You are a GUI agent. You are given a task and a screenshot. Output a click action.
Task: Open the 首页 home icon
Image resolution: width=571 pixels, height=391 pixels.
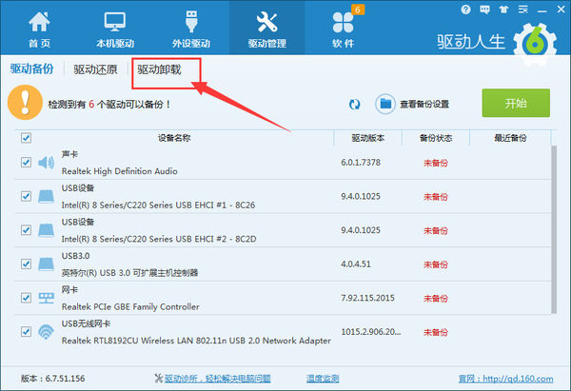39,22
